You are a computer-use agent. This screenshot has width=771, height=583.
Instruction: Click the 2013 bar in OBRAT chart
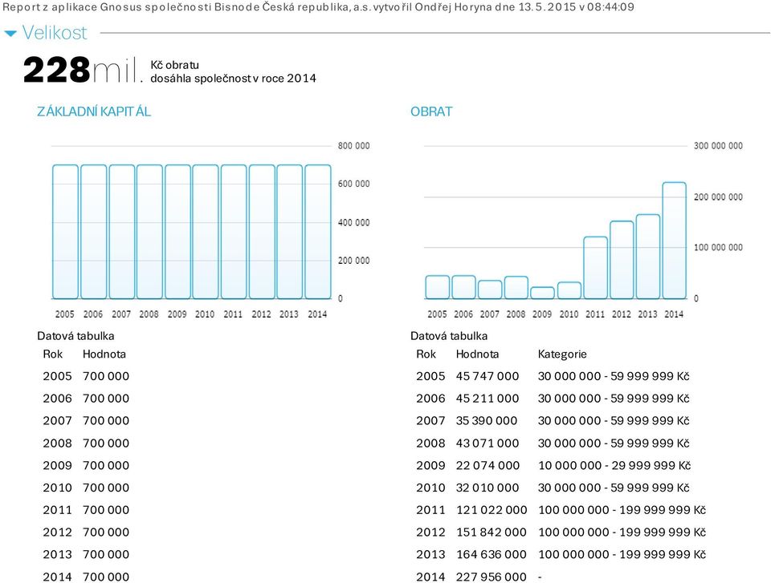click(648, 257)
